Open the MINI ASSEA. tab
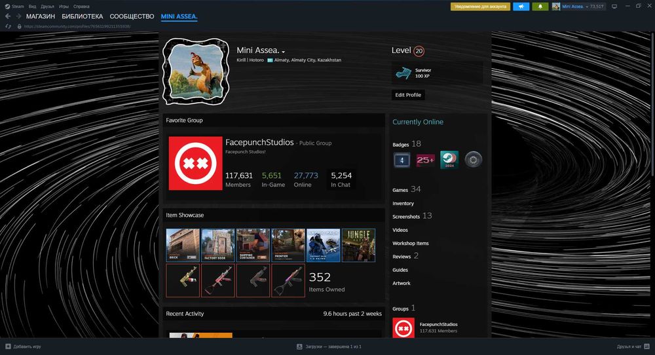 point(179,16)
